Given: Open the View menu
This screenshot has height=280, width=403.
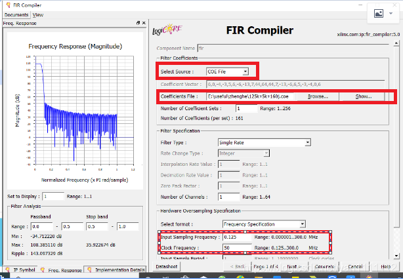Looking at the screenshot, I should (38, 15).
